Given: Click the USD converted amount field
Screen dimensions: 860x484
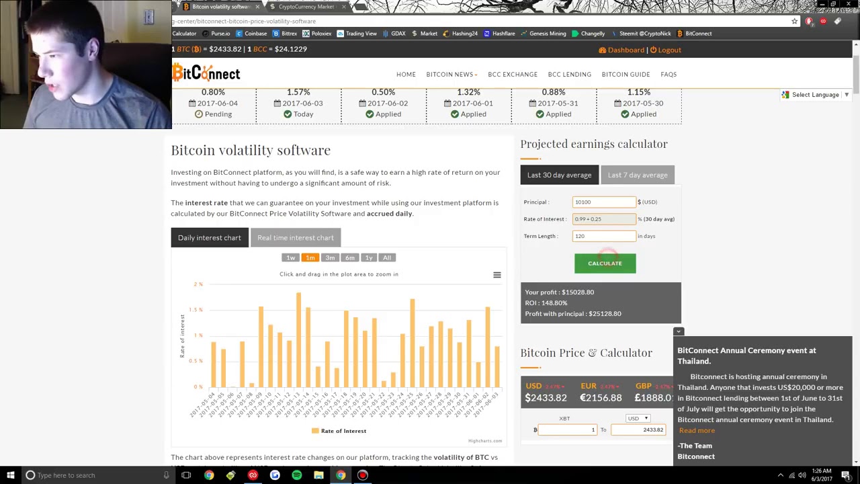Looking at the screenshot, I should click(x=638, y=430).
